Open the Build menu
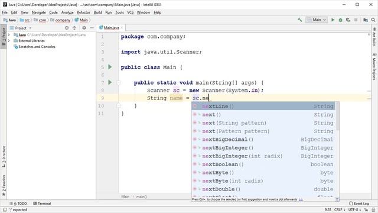378x213 pixels. click(x=97, y=12)
